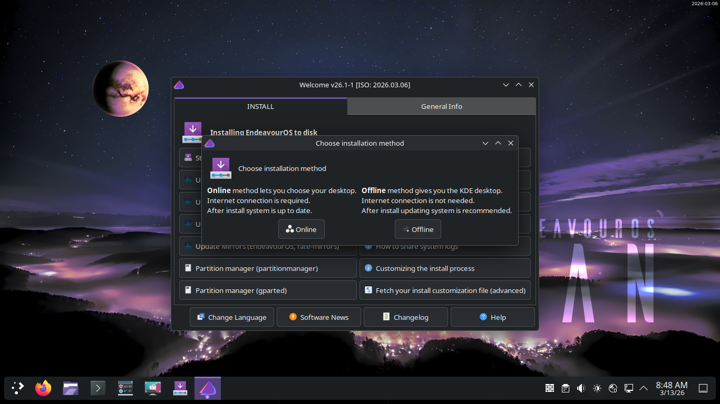Choose the Offline installation method

418,229
